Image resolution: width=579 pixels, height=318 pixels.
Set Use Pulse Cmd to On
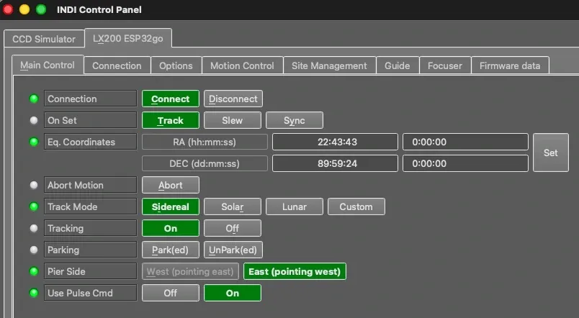click(233, 293)
